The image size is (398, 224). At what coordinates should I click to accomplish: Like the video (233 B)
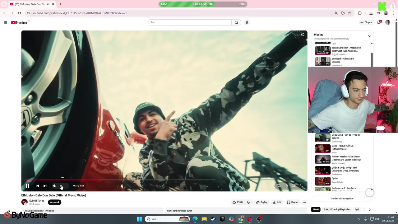click(x=238, y=202)
